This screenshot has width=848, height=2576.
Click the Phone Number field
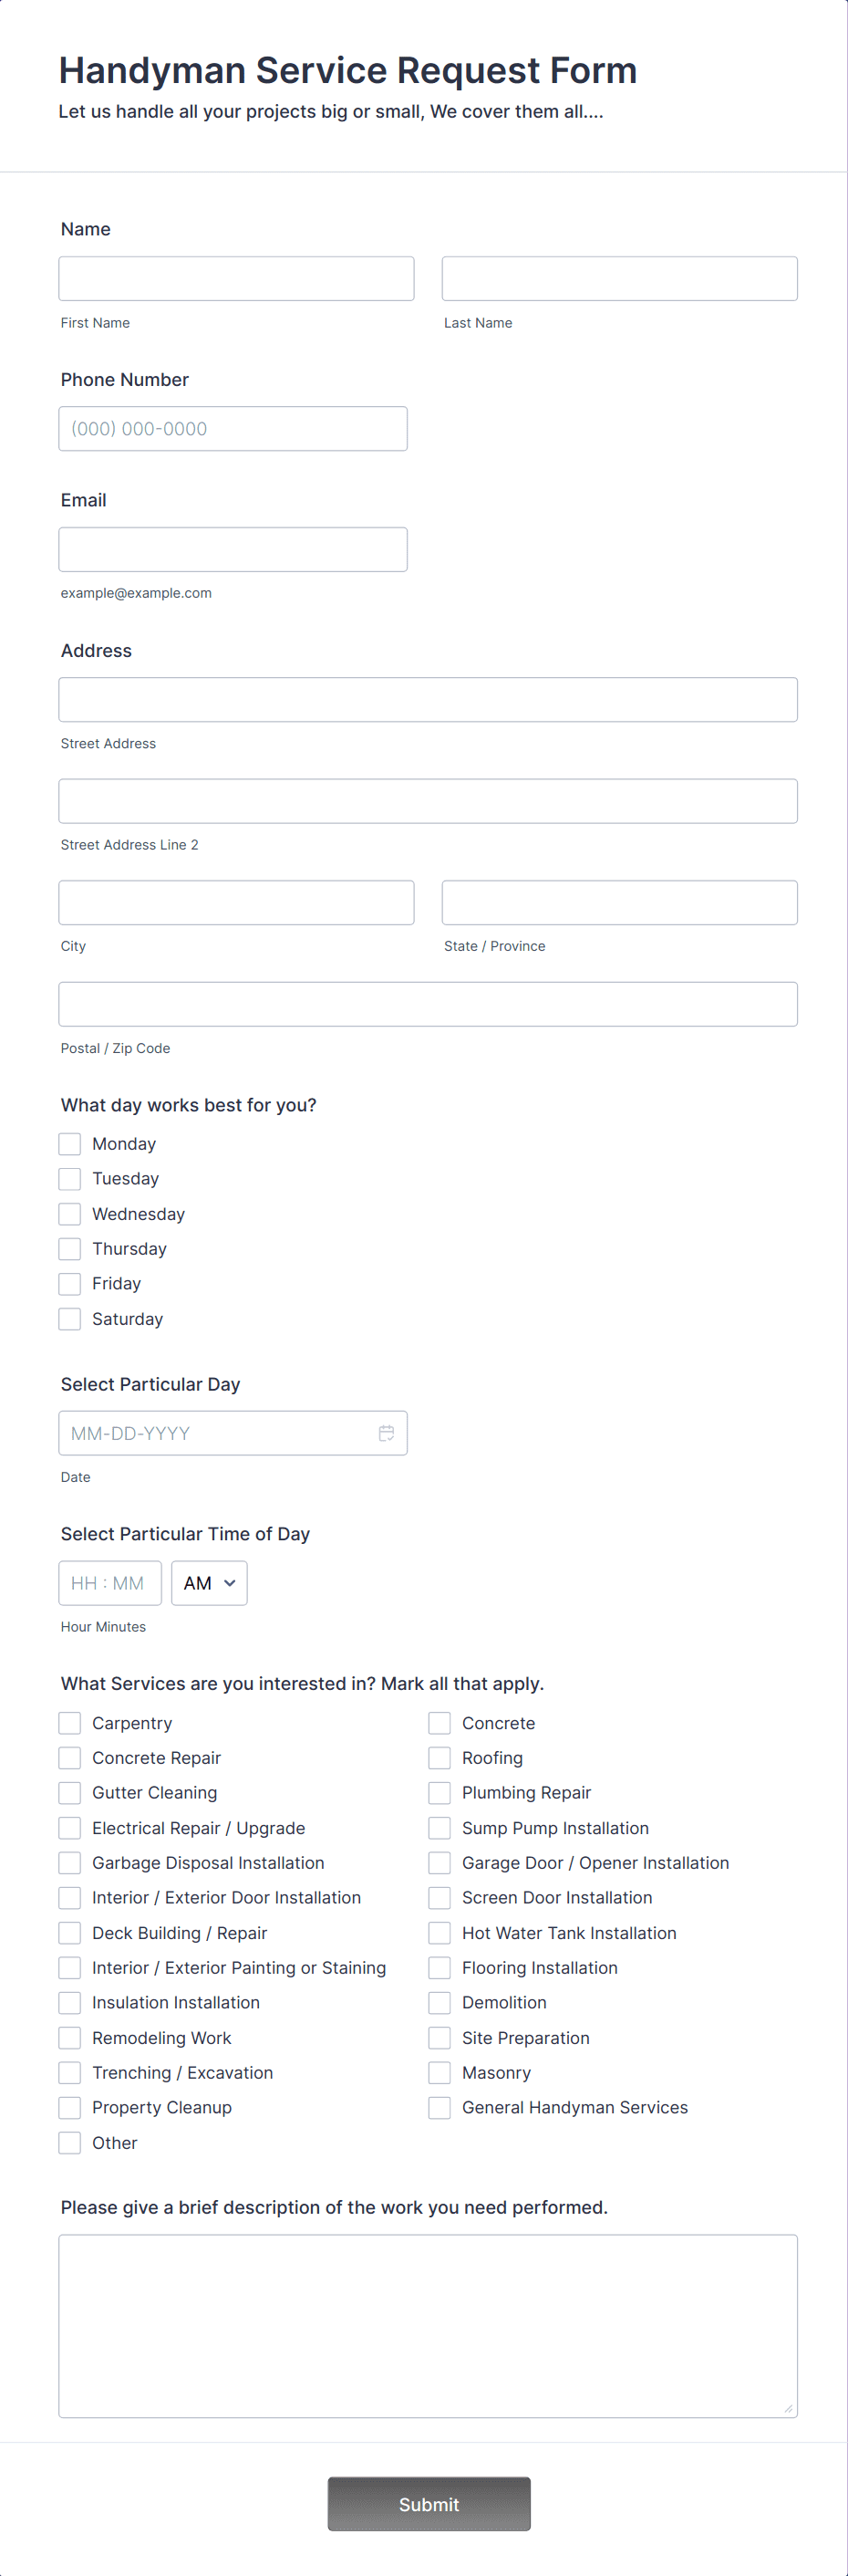233,428
